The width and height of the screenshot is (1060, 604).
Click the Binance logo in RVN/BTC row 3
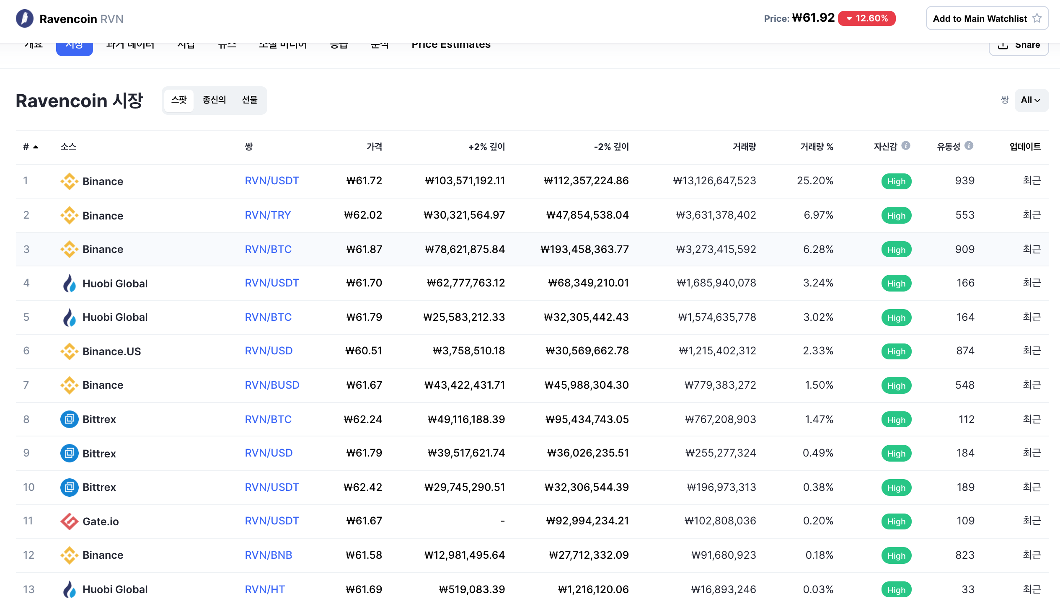pos(69,249)
